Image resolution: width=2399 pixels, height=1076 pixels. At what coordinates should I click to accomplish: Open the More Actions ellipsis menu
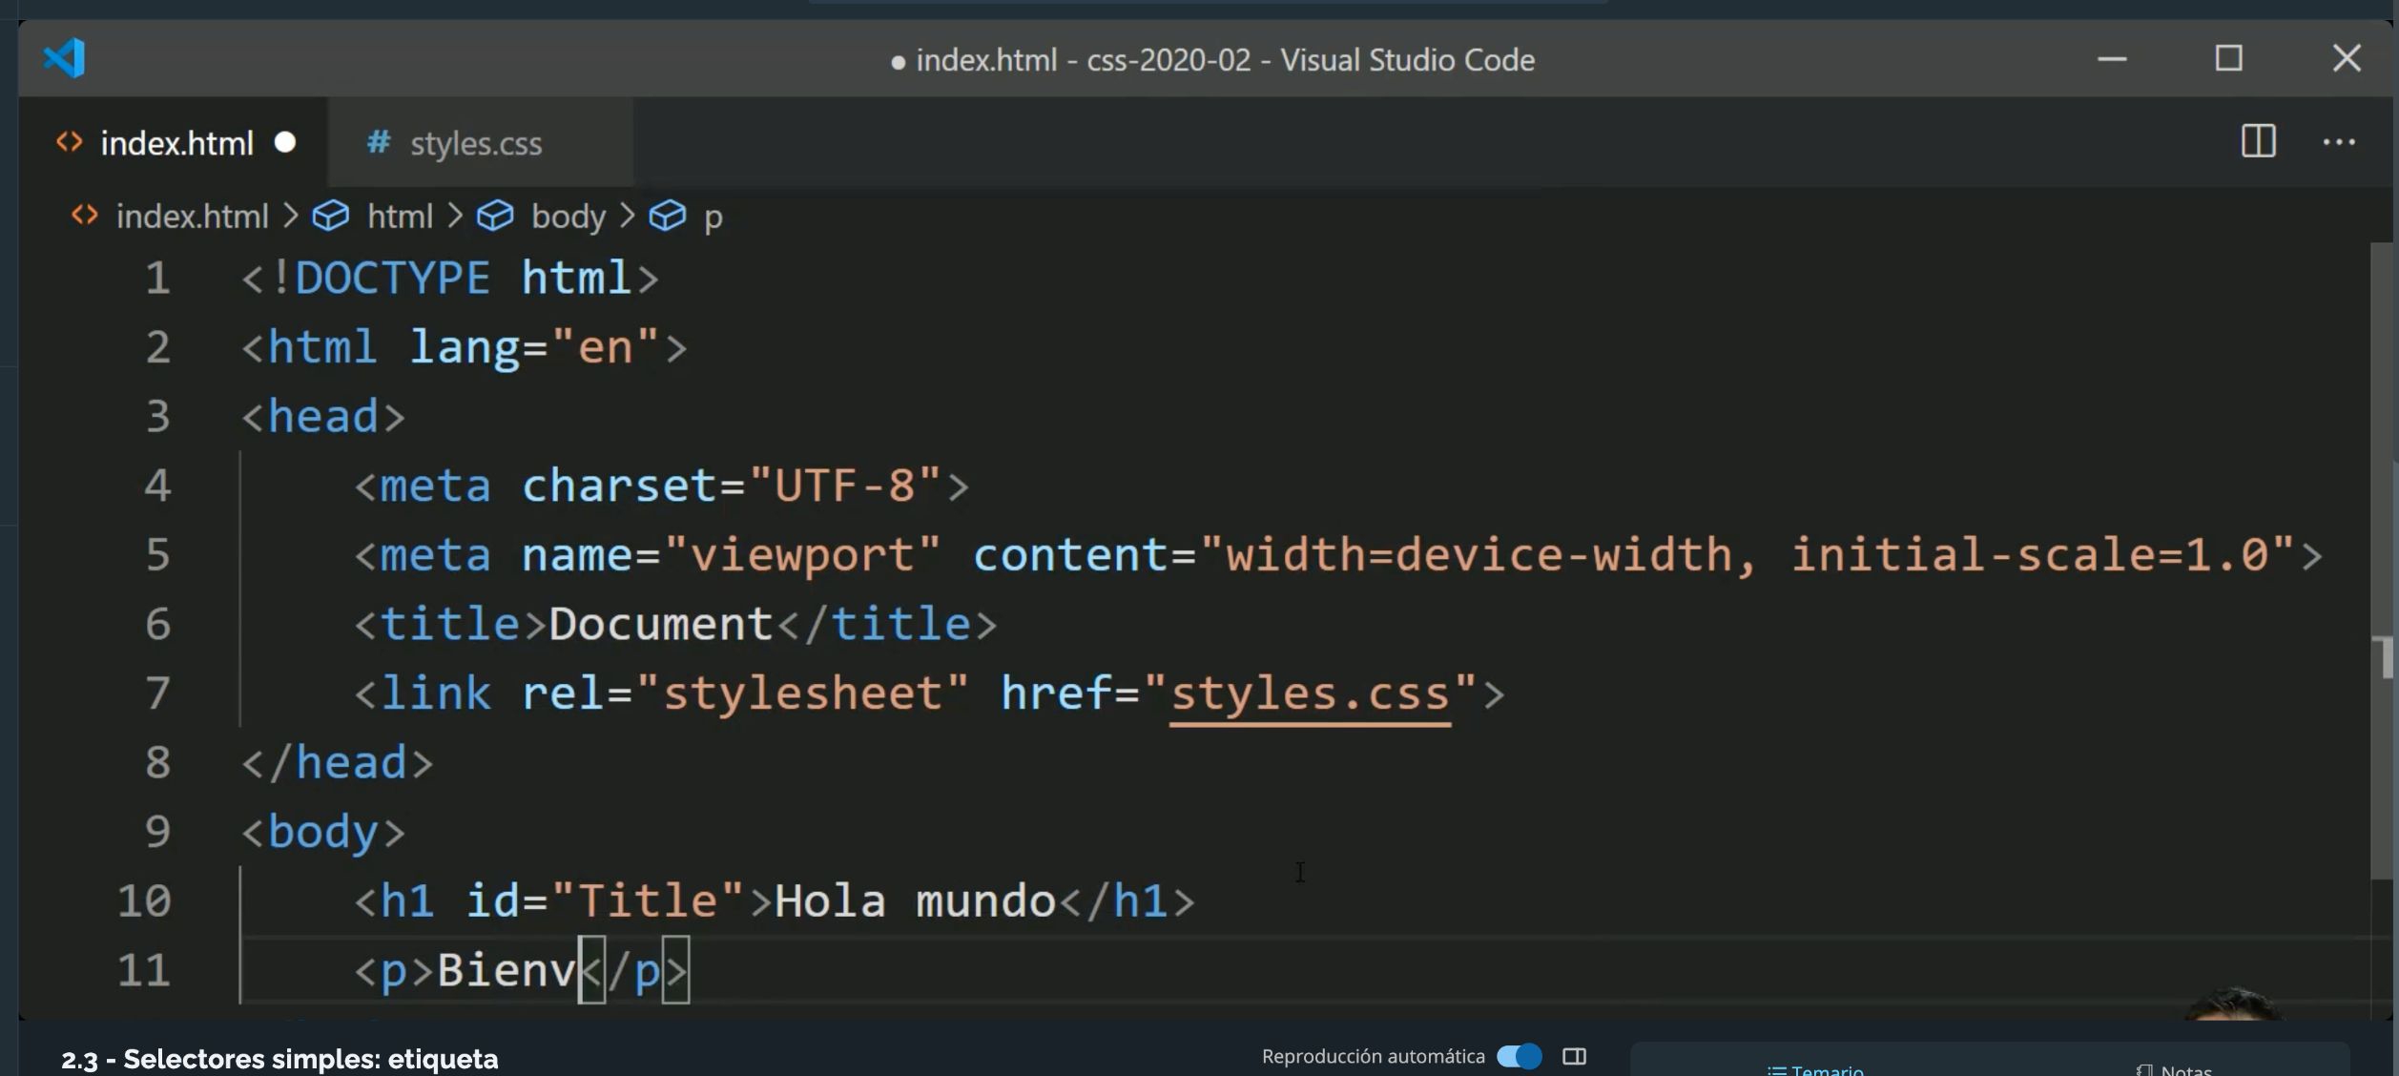pyautogui.click(x=2338, y=142)
